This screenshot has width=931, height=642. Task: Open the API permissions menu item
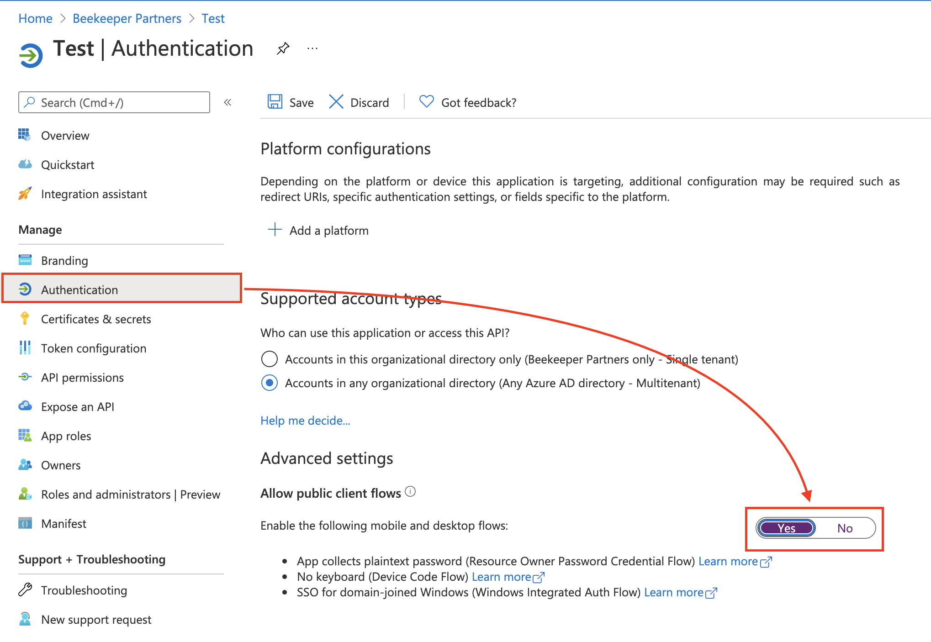(x=82, y=378)
